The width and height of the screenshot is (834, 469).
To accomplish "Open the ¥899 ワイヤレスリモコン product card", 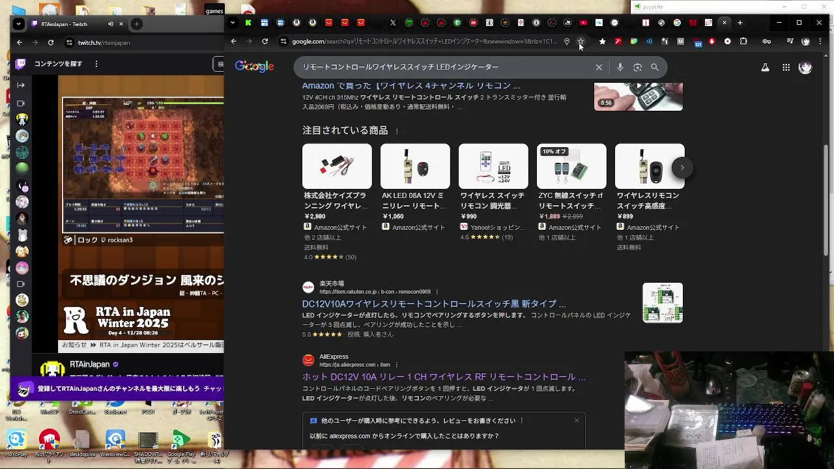I will 650,197.
